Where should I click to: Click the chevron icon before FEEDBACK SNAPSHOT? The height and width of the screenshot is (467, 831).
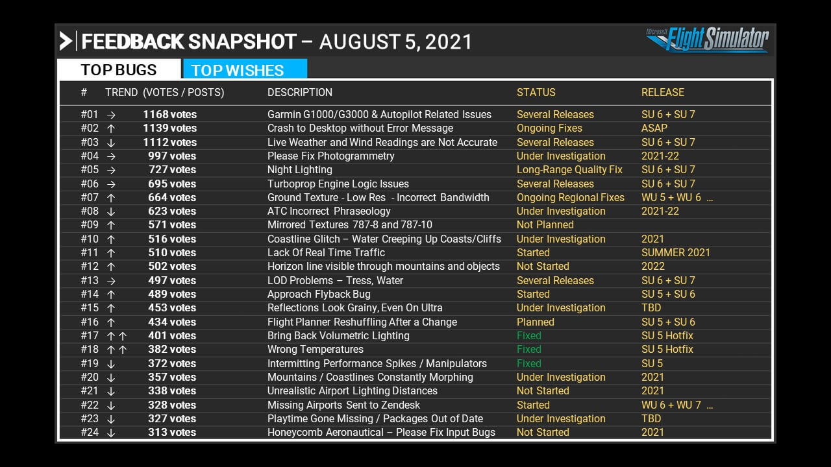[x=66, y=41]
